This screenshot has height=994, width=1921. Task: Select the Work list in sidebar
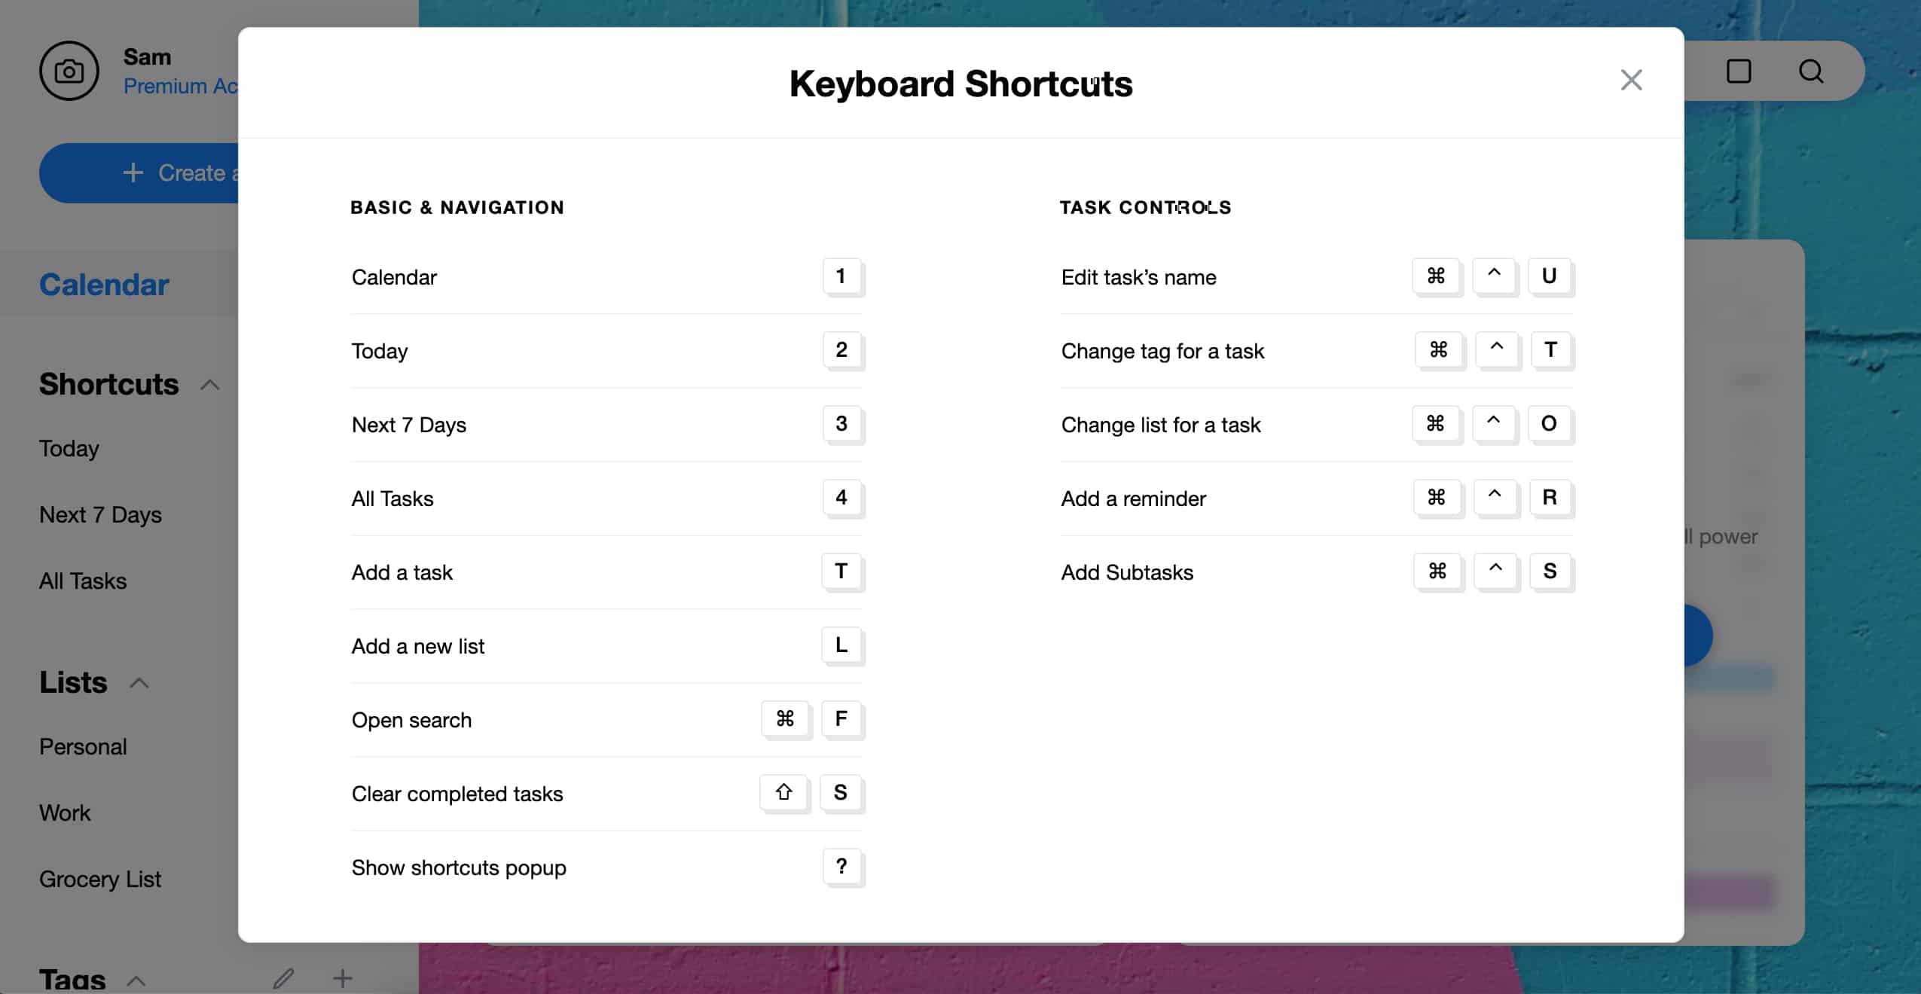[x=65, y=813]
